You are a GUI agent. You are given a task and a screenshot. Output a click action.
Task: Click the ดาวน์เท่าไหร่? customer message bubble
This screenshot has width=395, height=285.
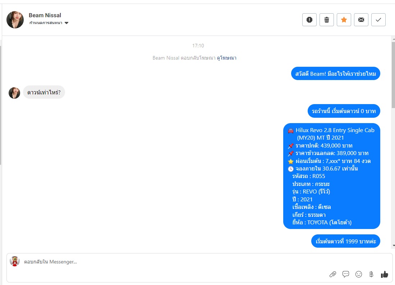point(44,92)
